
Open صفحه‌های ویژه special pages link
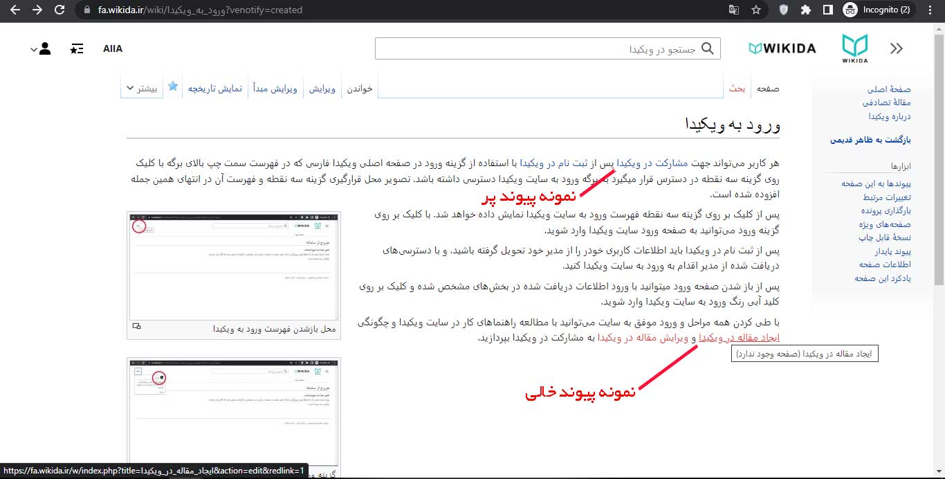pos(885,224)
